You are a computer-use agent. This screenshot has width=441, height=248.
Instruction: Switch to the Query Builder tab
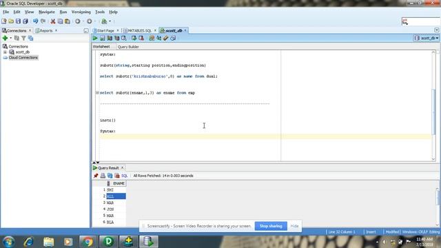tap(128, 47)
